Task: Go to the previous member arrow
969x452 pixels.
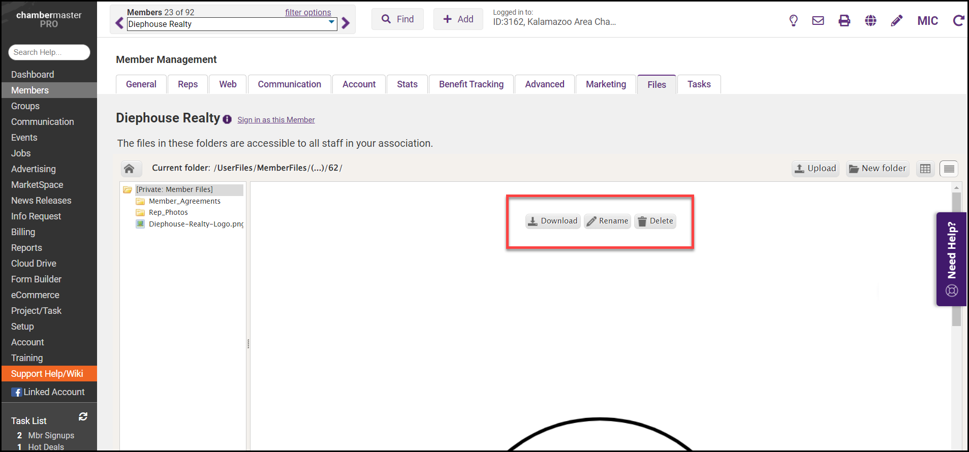Action: tap(119, 23)
